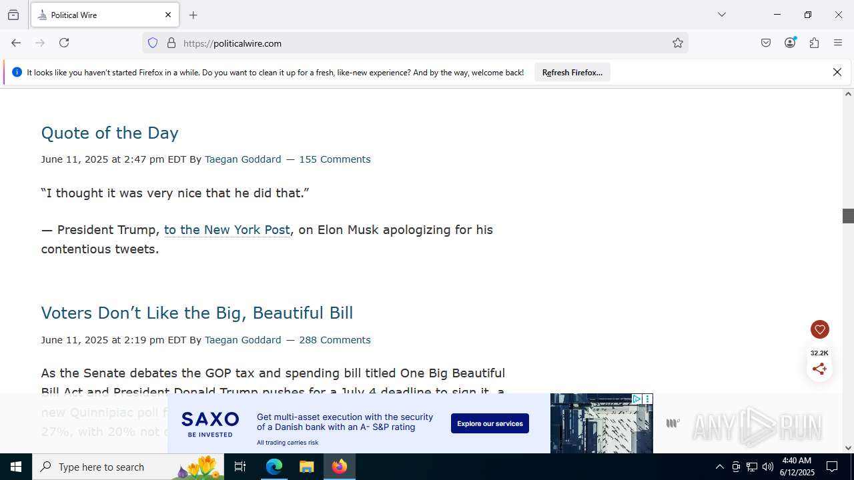Viewport: 854px width, 480px height.
Task: Open the Firefox application menu
Action: click(838, 43)
